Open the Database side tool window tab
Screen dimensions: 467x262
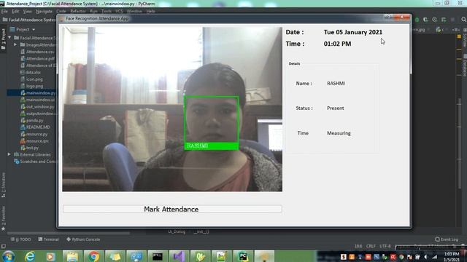coord(464,66)
